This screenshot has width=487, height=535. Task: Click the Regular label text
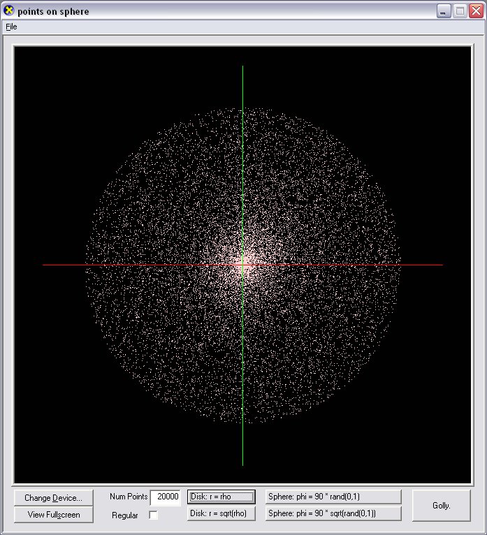click(x=125, y=515)
